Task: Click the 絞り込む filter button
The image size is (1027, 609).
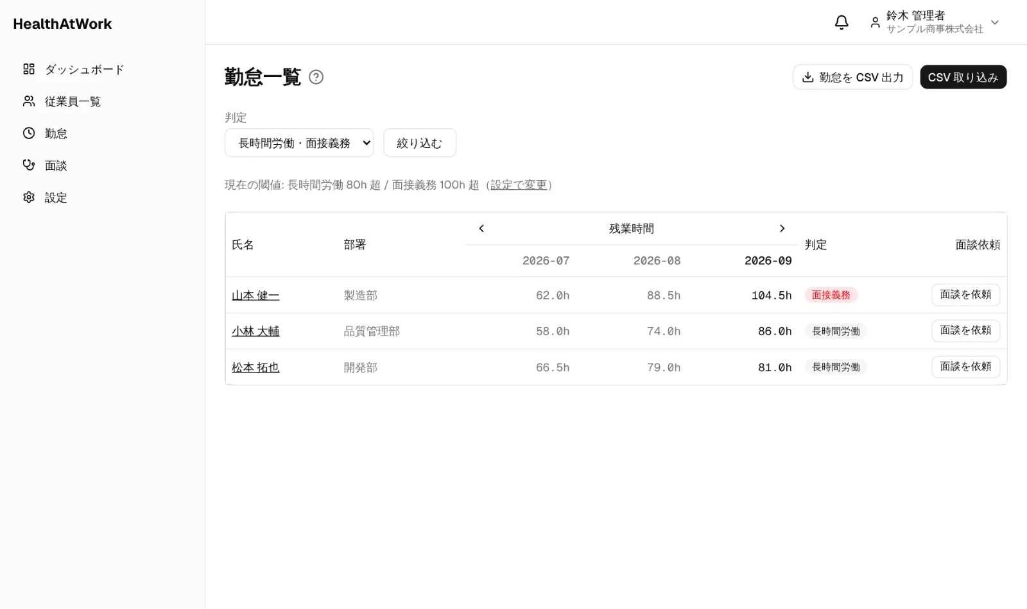Action: 420,143
